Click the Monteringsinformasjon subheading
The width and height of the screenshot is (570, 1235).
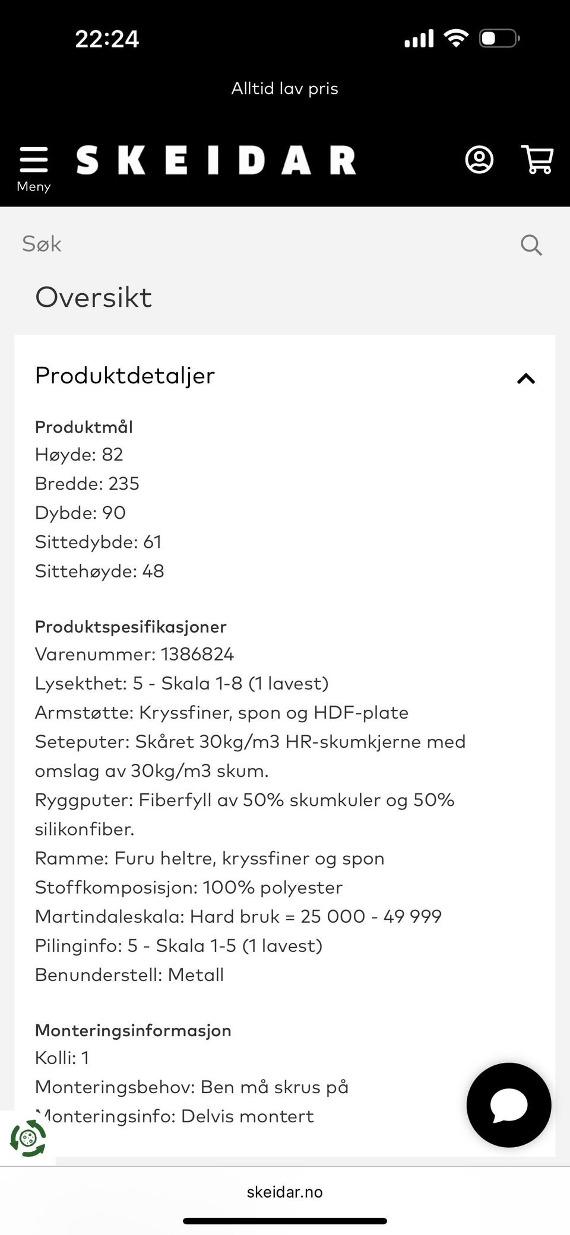click(x=133, y=1030)
